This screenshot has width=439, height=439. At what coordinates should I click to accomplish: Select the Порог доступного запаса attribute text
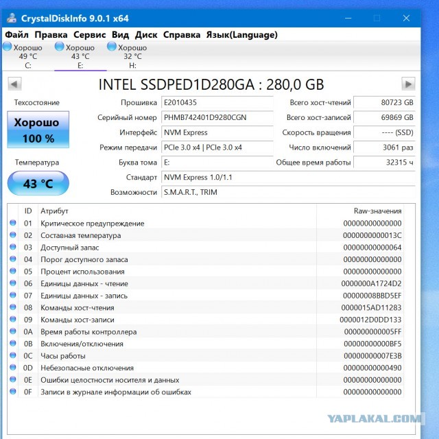84,259
